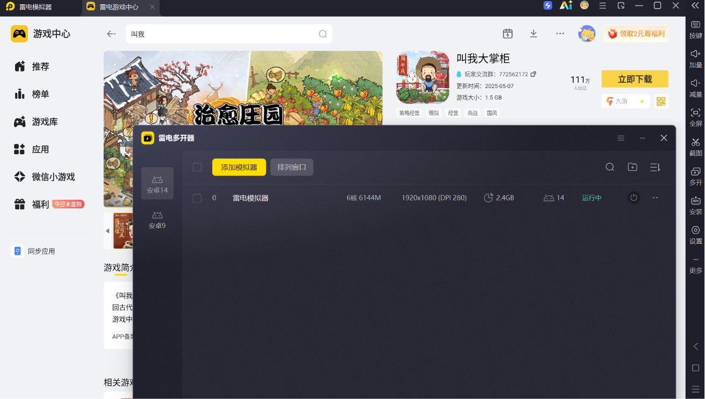Click the blue lightning icon in title bar
Viewport: 705px width, 399px height.
pos(548,5)
